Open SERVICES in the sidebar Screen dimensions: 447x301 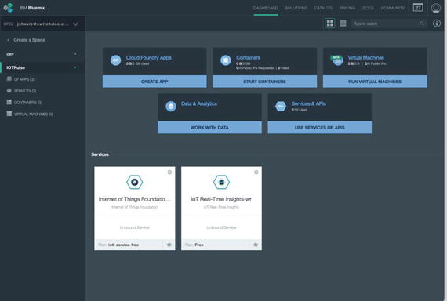(25, 91)
